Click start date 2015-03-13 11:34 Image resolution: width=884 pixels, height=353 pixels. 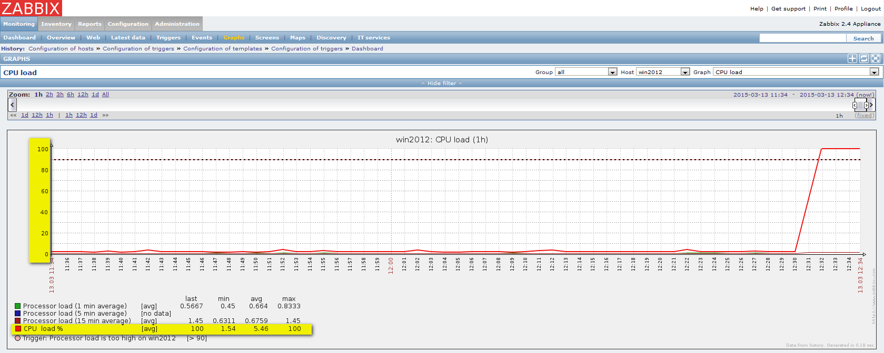pos(760,95)
